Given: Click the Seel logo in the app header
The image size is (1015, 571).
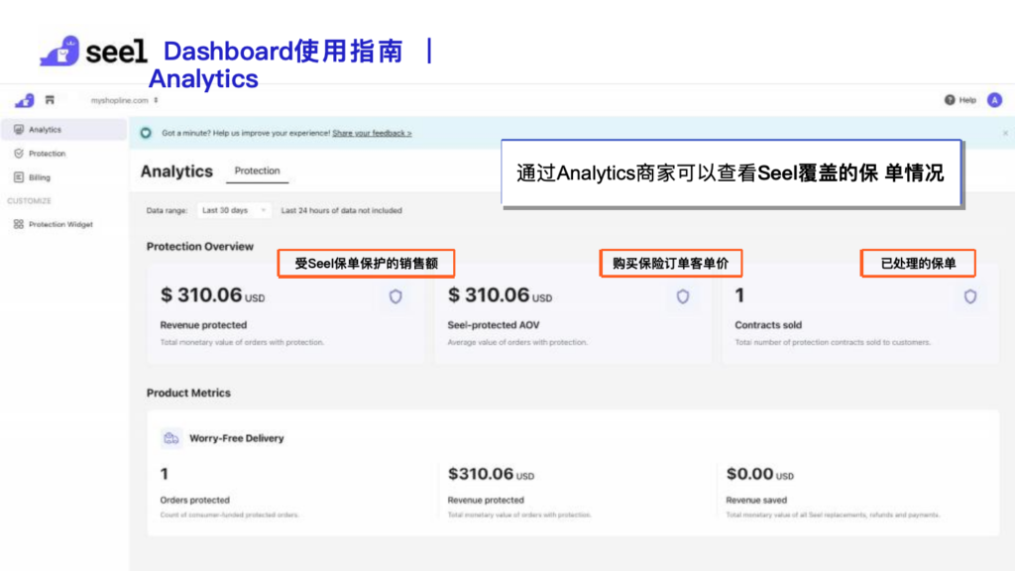Looking at the screenshot, I should coord(24,100).
